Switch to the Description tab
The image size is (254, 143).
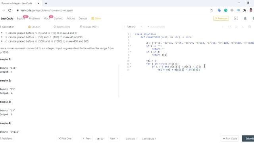click(x=7, y=27)
